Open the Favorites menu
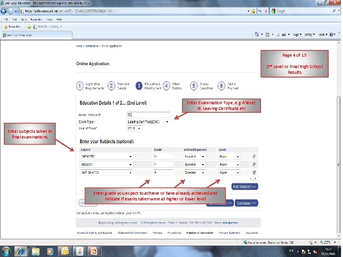 [36, 19]
